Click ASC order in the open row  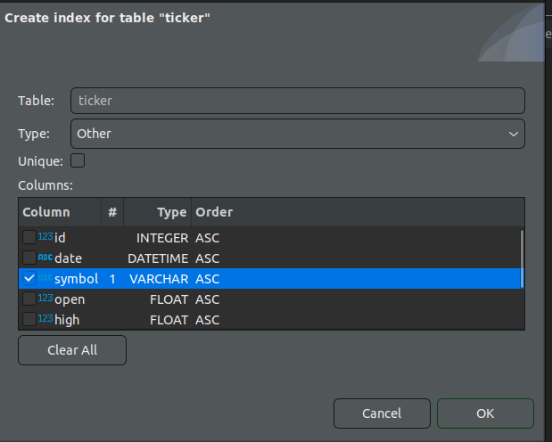[x=208, y=299]
